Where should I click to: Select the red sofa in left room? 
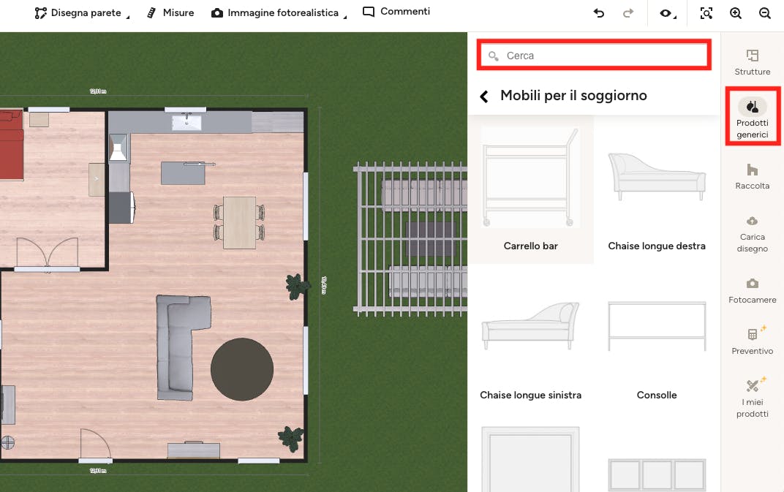click(12, 145)
